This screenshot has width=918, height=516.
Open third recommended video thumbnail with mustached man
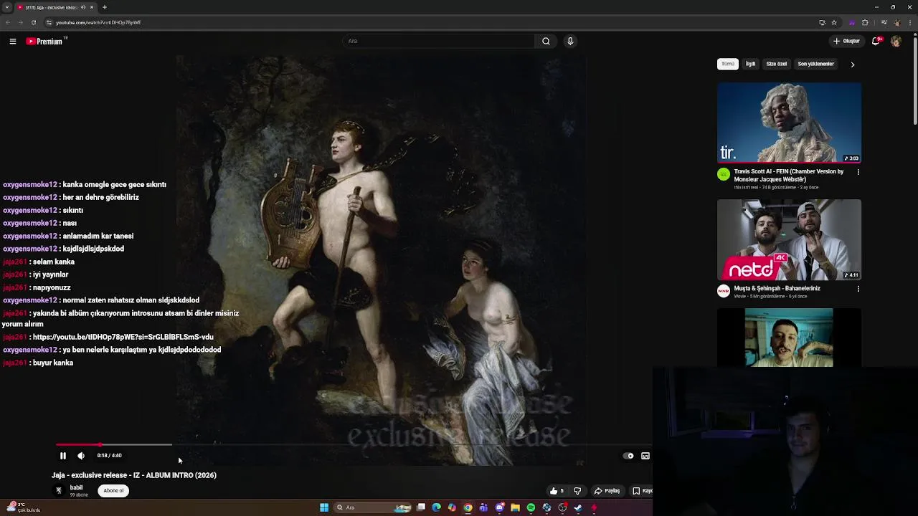789,338
